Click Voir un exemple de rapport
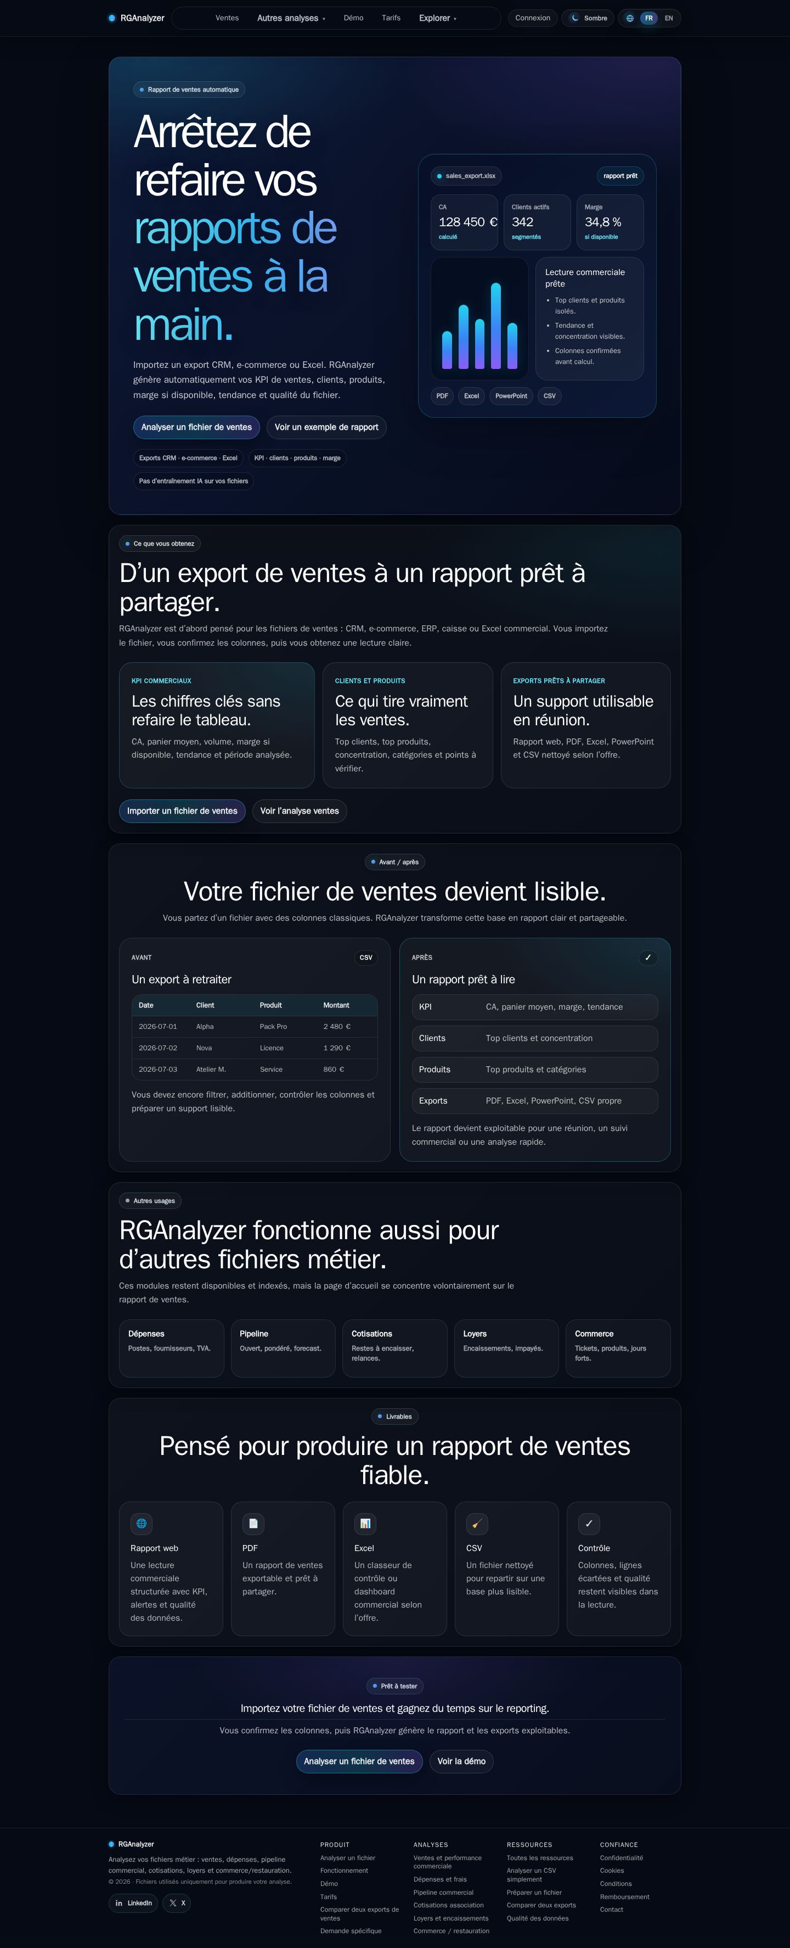 coord(326,427)
